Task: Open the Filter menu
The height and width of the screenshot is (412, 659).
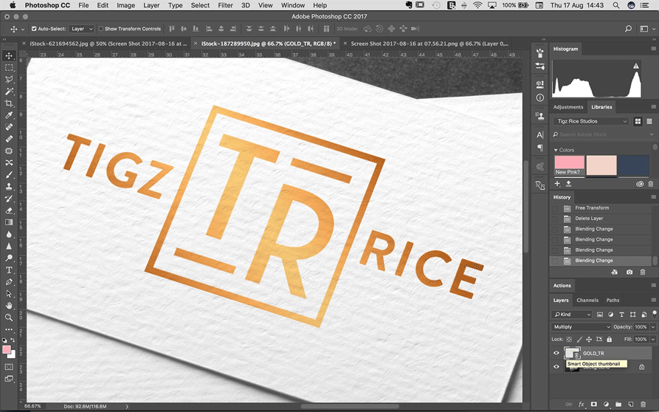Action: (225, 5)
